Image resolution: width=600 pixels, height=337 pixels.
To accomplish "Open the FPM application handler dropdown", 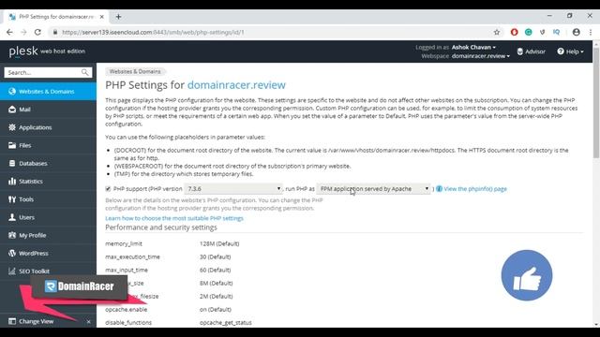I will tap(373, 189).
